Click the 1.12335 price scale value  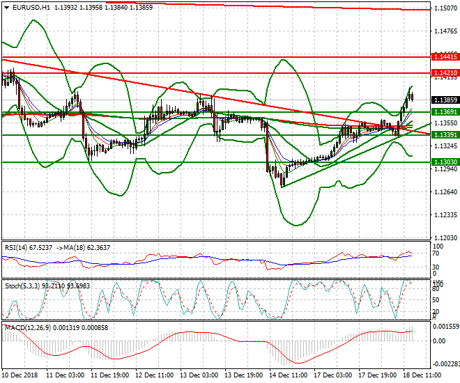point(445,215)
